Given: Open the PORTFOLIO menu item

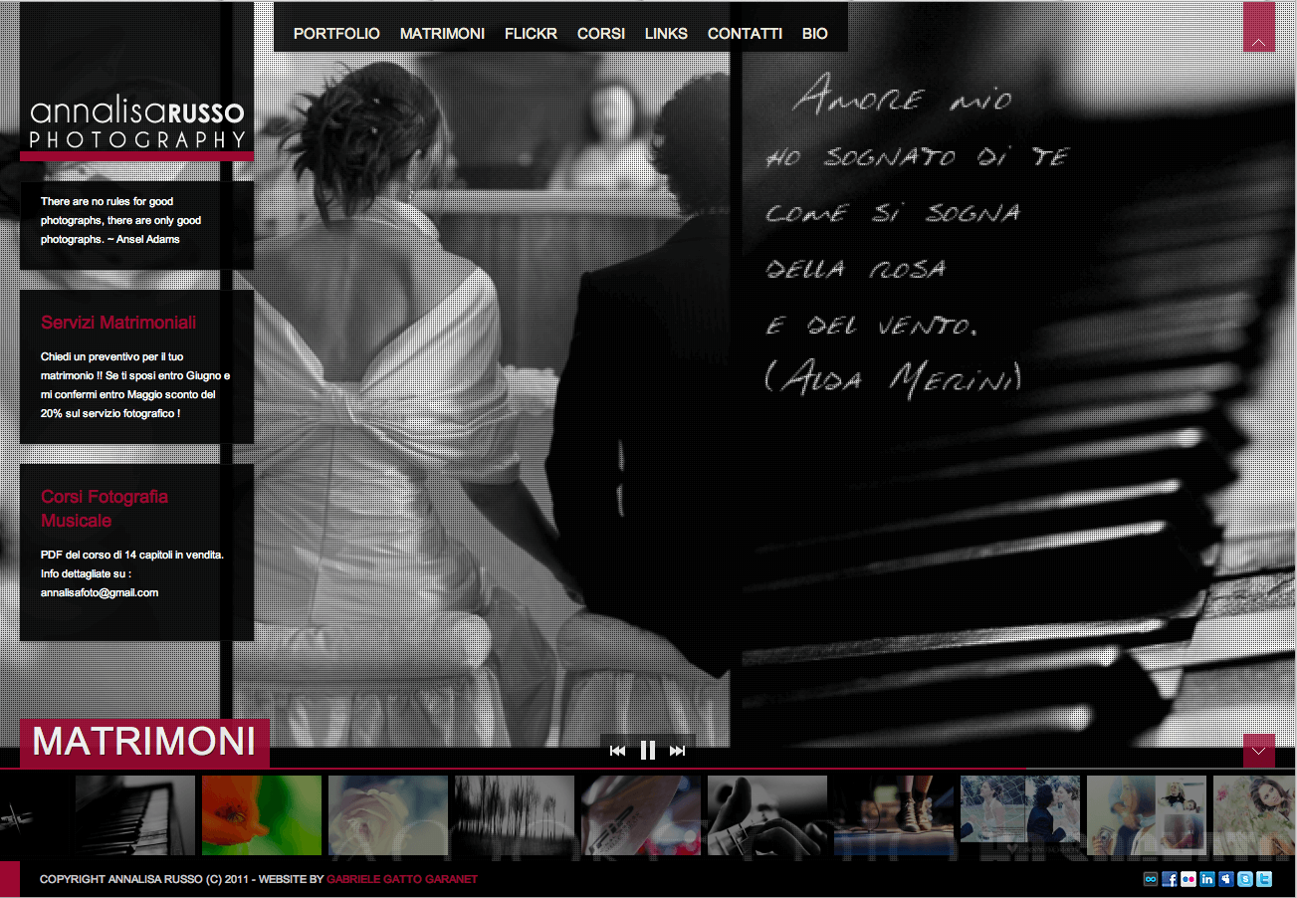Looking at the screenshot, I should (336, 34).
